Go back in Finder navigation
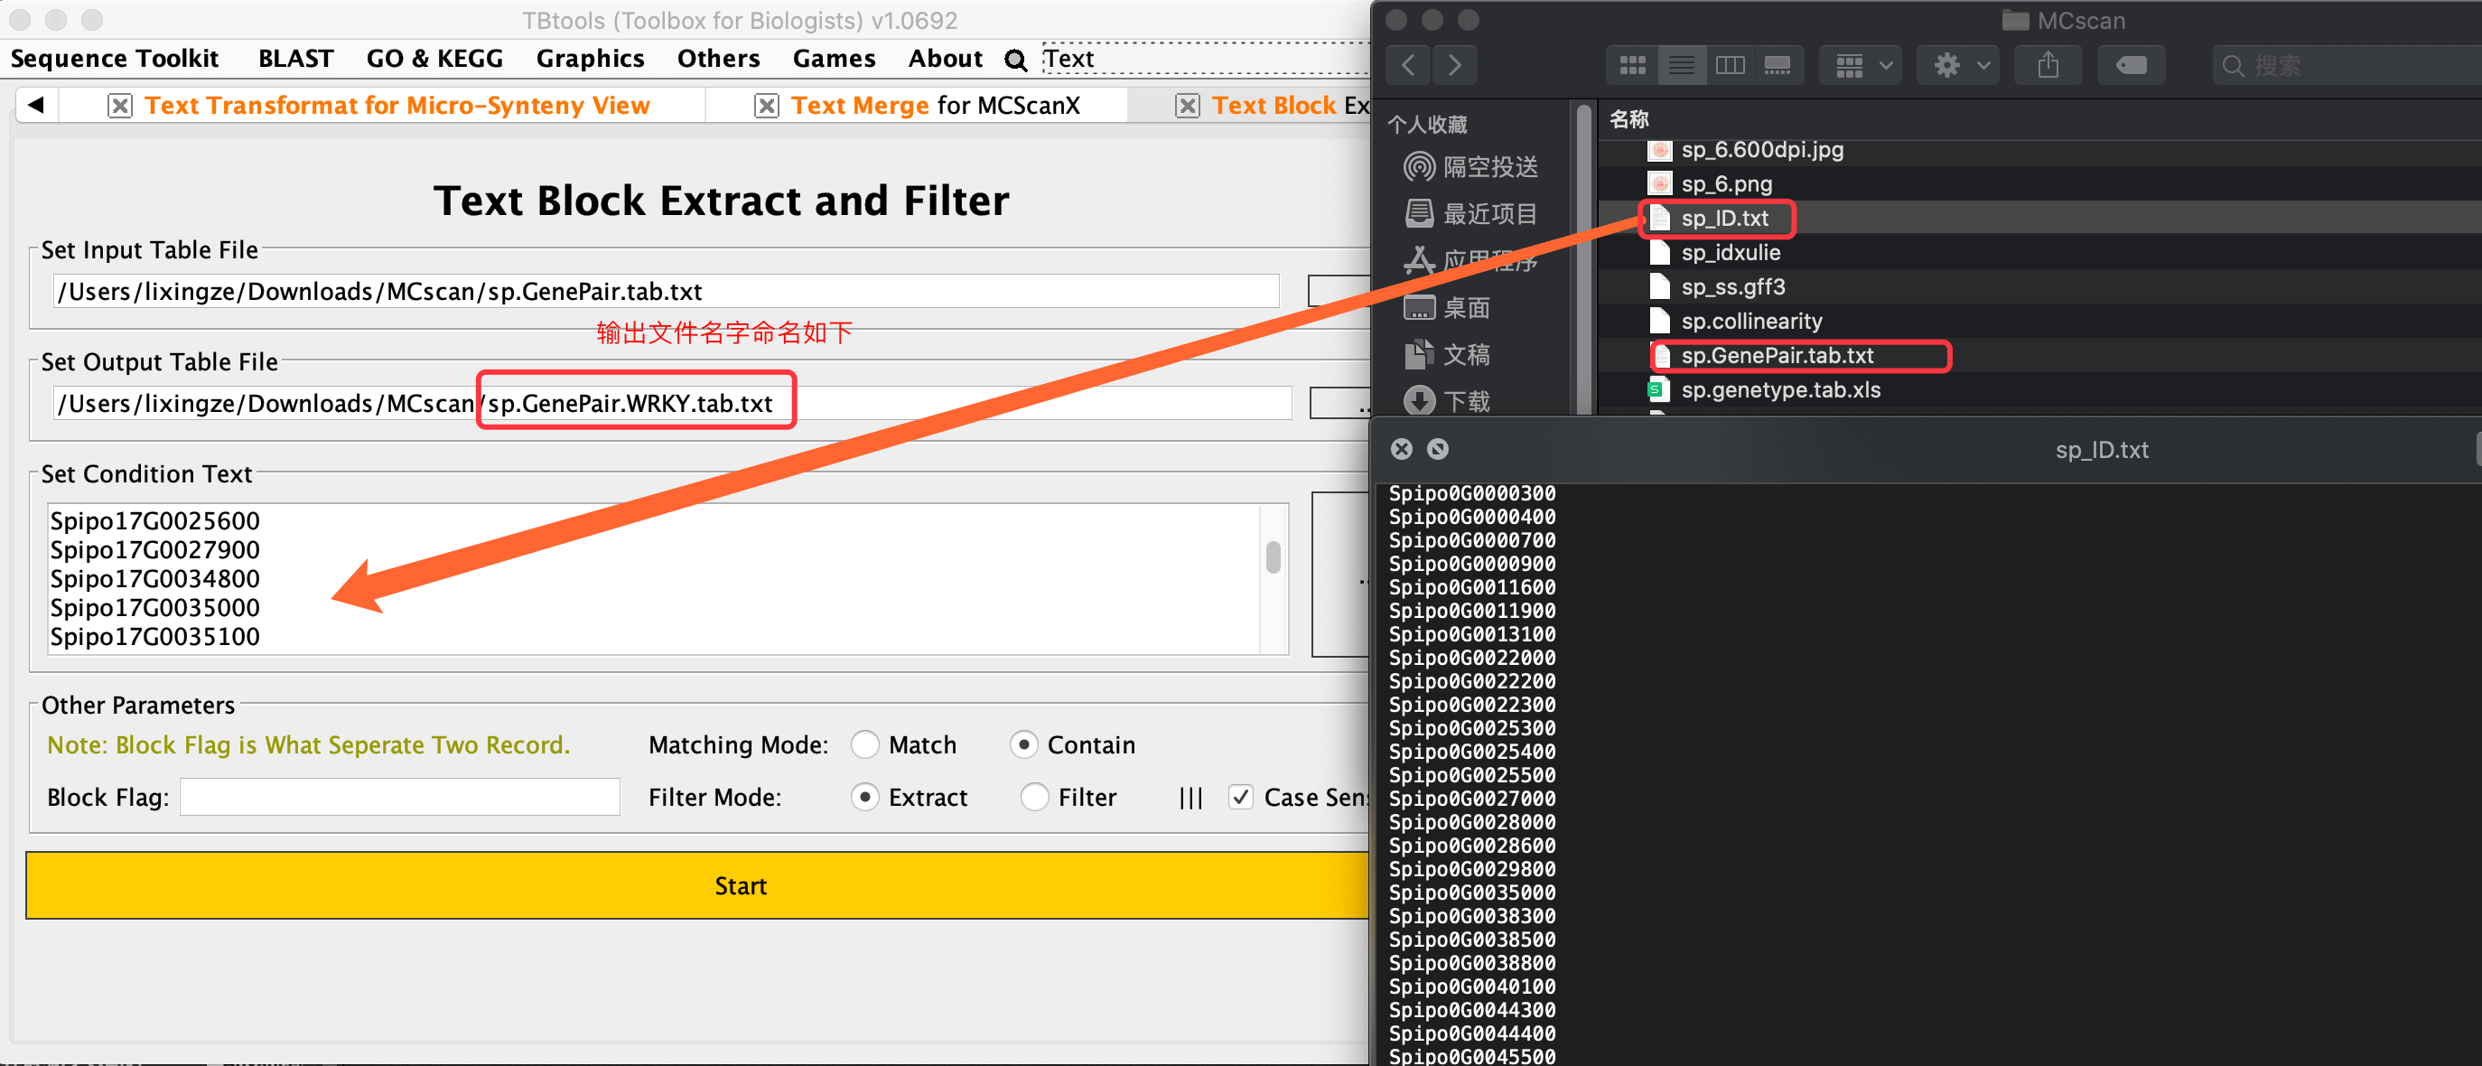2482x1066 pixels. [1409, 66]
